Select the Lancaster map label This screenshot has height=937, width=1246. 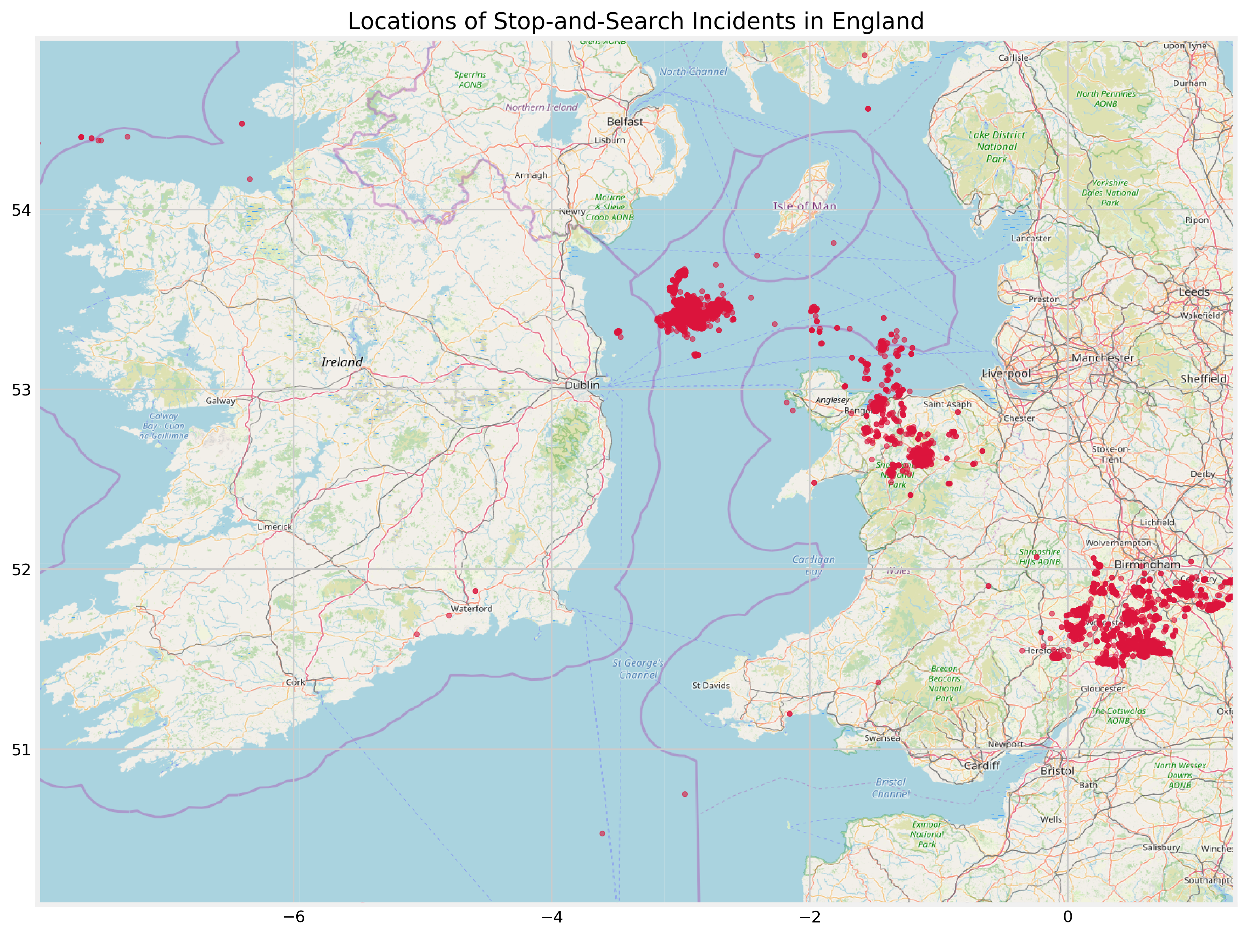pos(1031,238)
